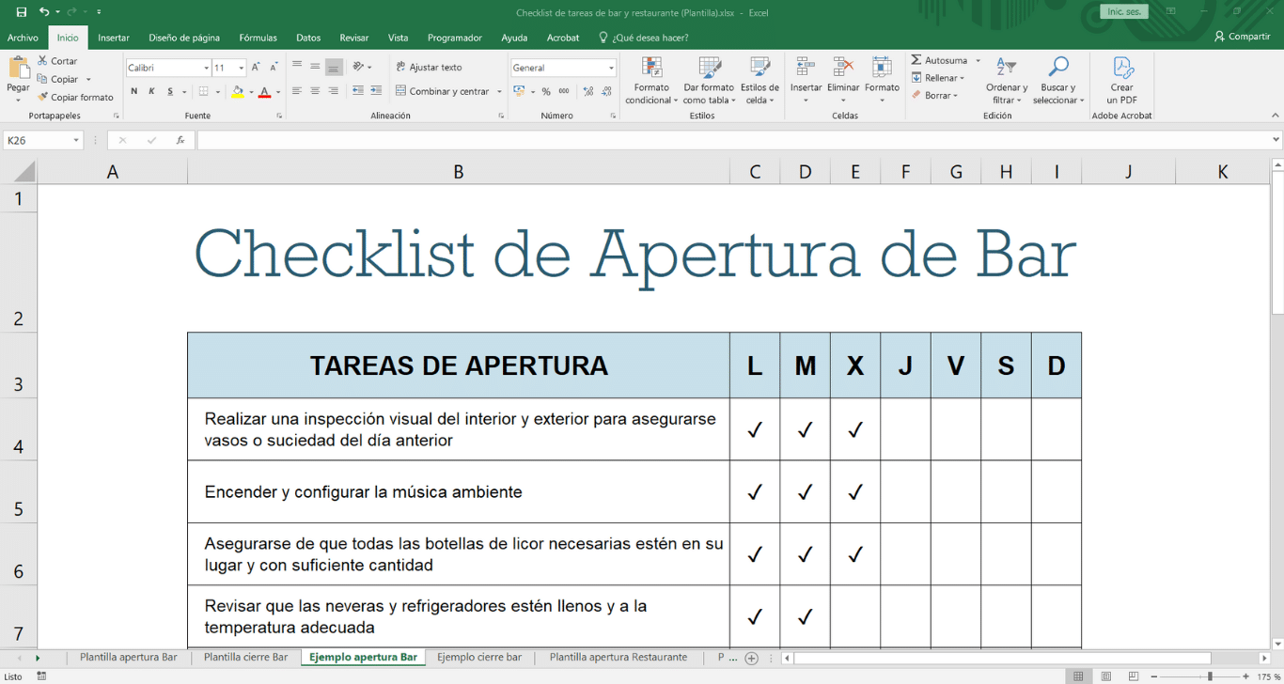Click the Inic. ses. sign-in button

click(1123, 12)
